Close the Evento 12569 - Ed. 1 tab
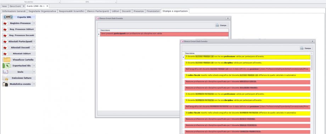 pyautogui.click(x=47, y=6)
